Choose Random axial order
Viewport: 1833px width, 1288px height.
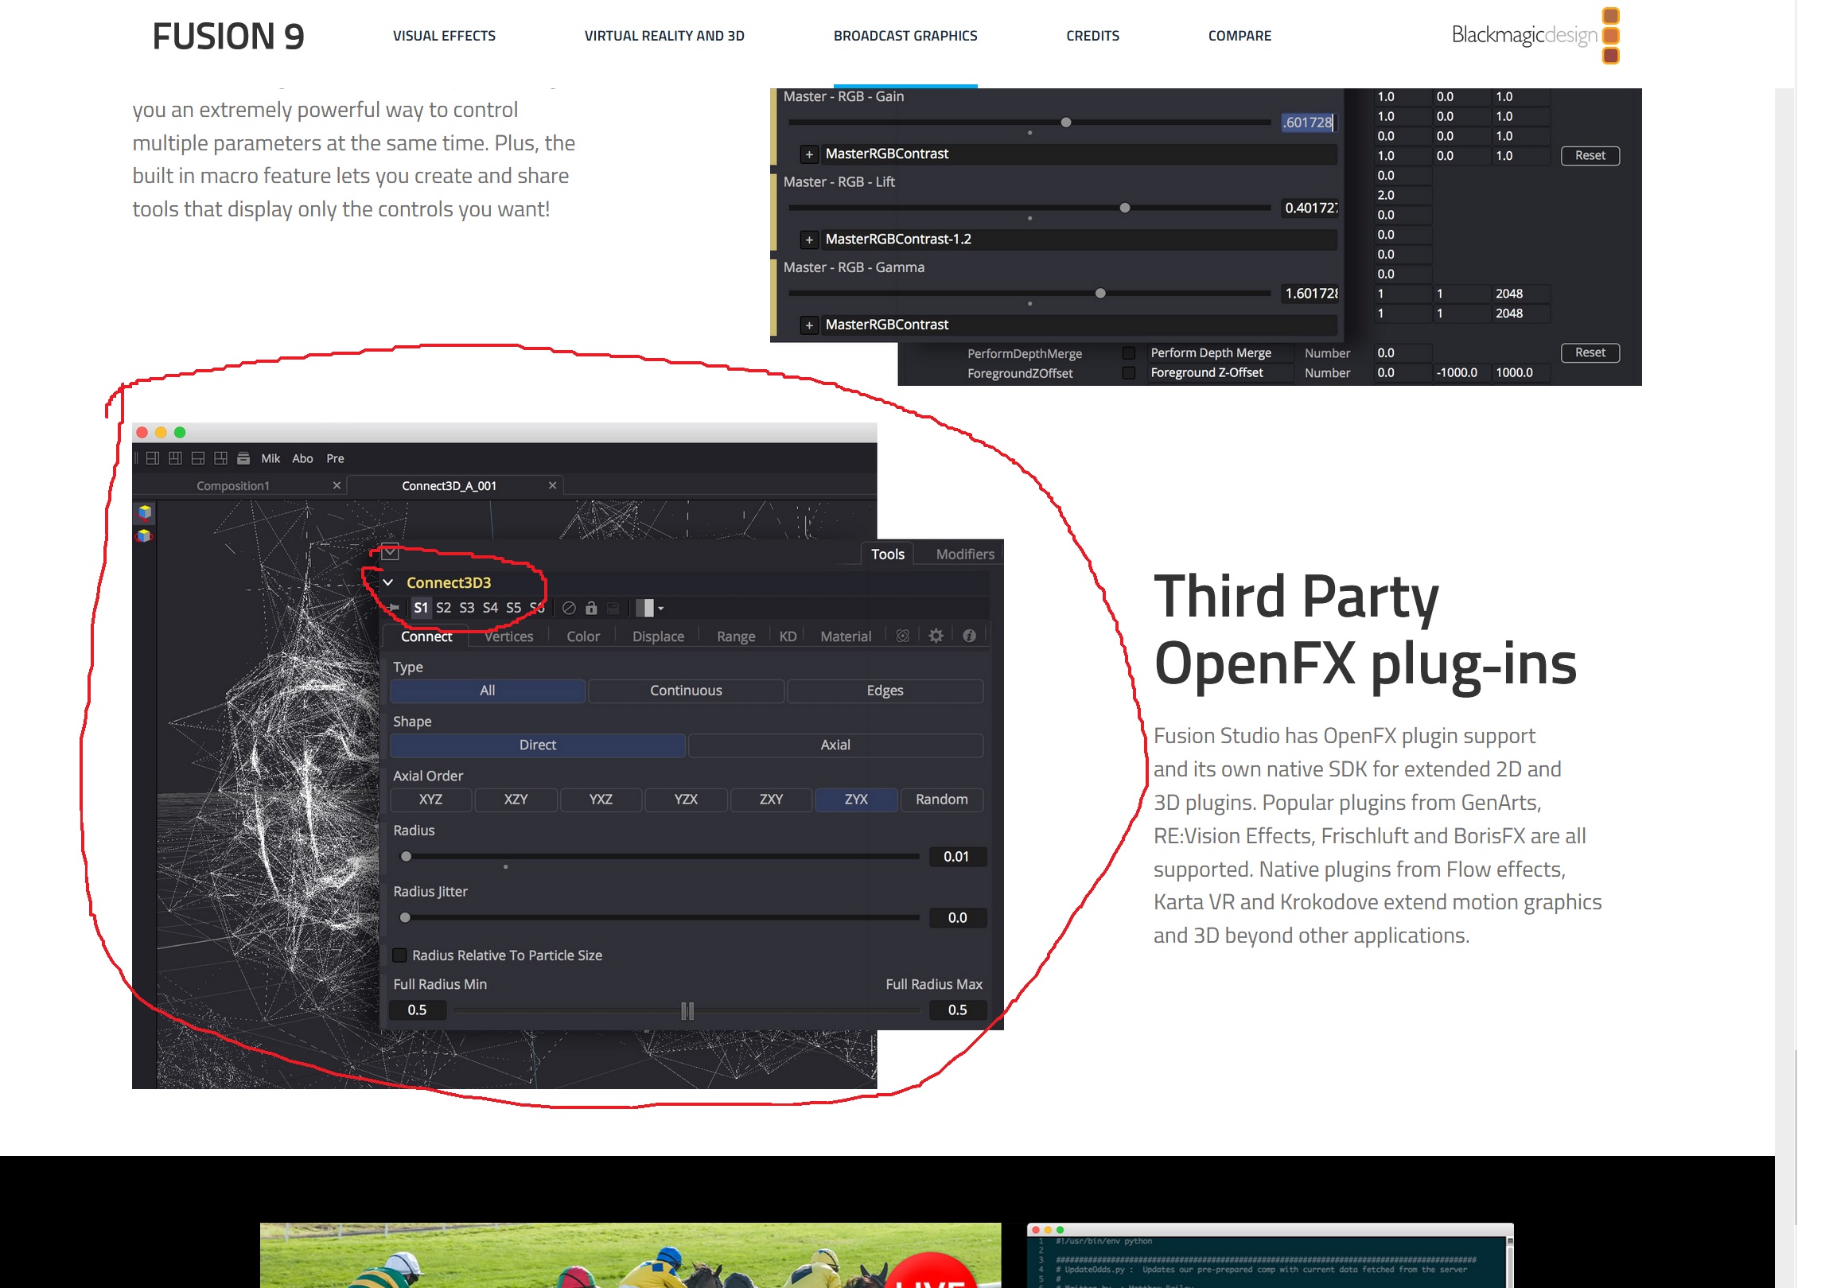coord(941,800)
